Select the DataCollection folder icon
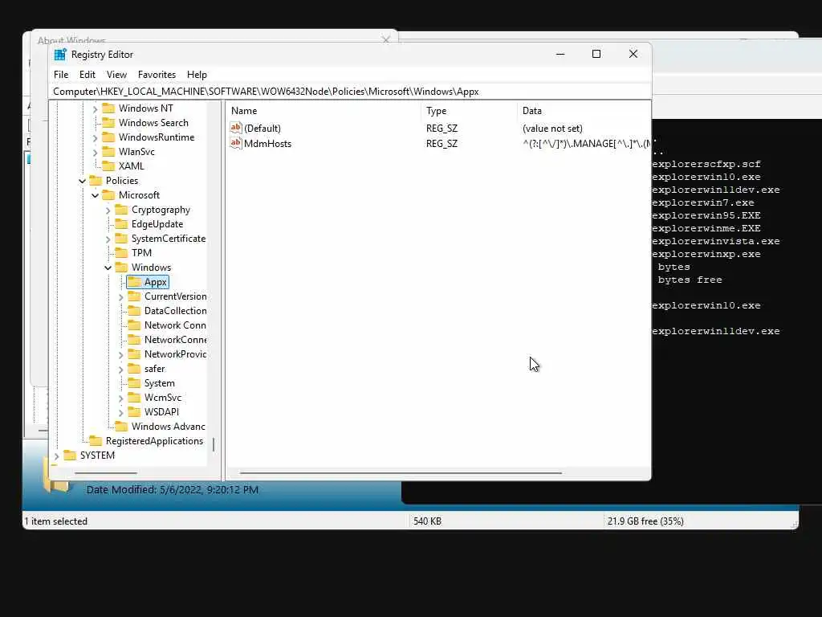Screen dimensions: 822x617 click(x=134, y=311)
